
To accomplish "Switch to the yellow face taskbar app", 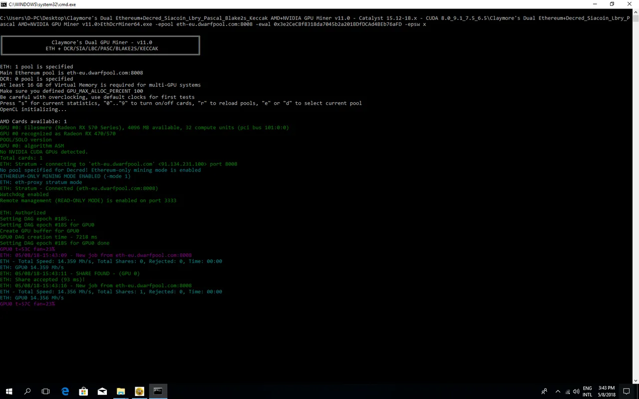I will [x=139, y=392].
